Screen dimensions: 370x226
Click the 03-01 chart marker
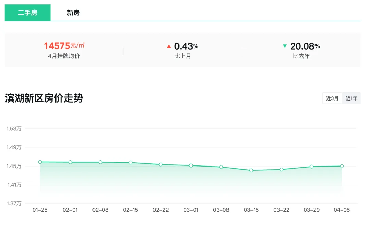pyautogui.click(x=191, y=165)
